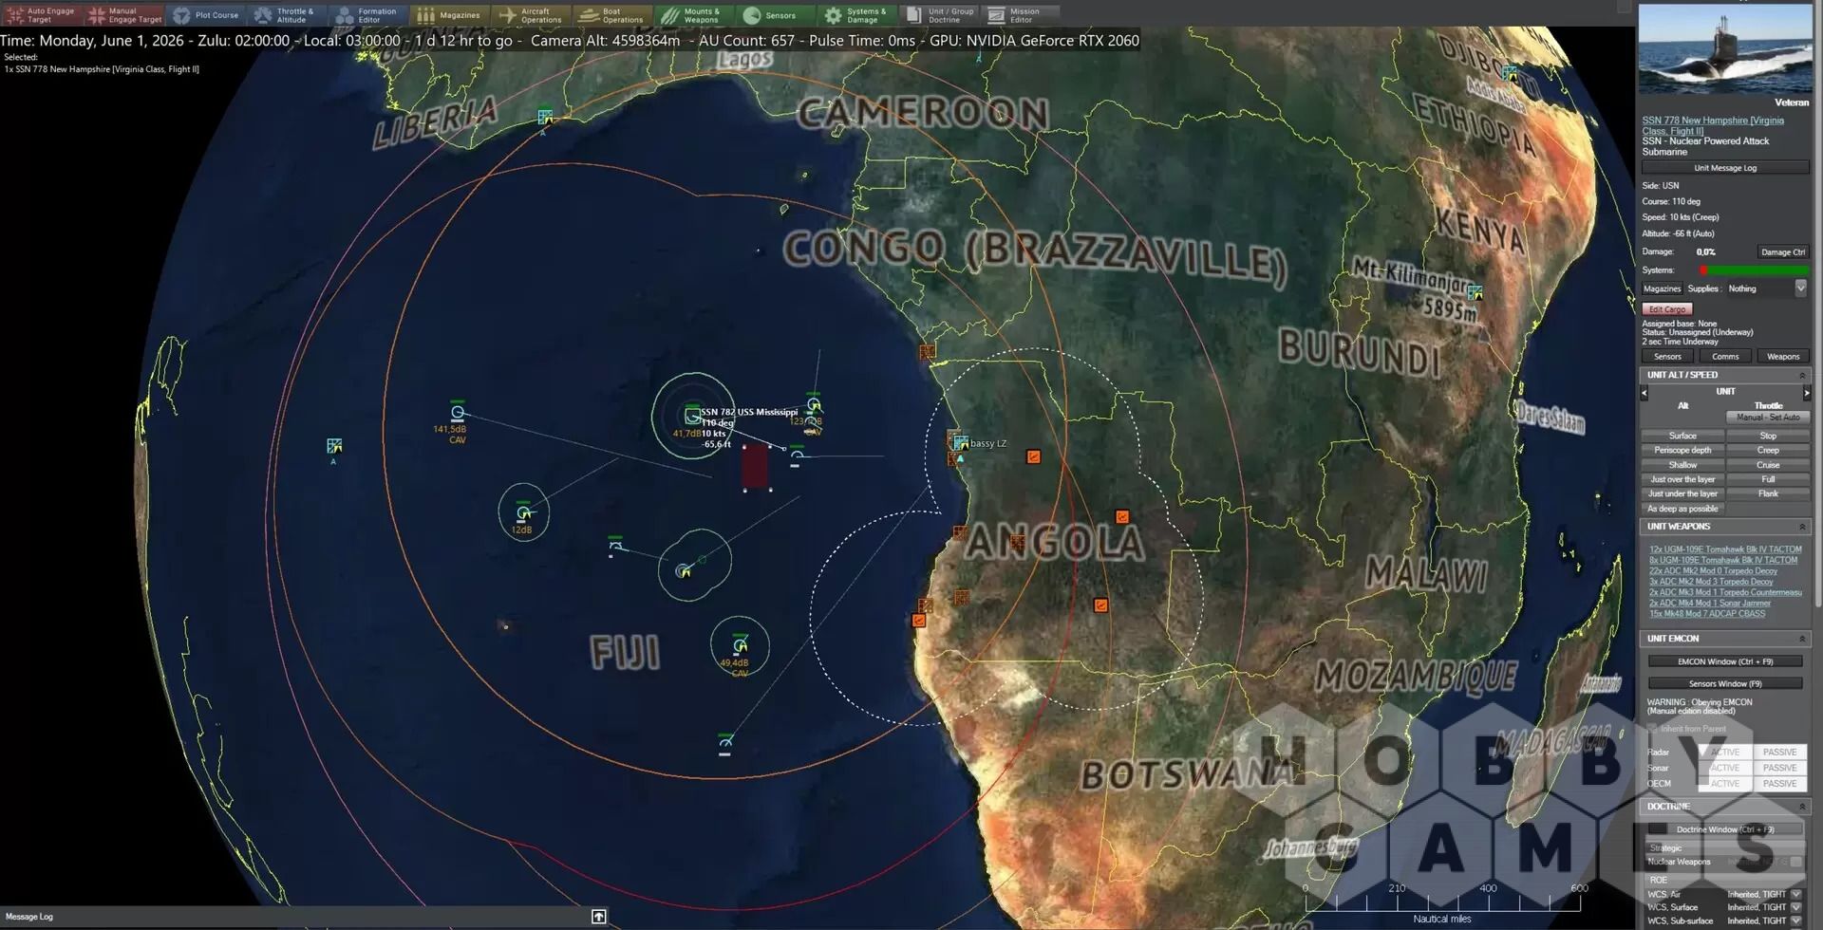1823x930 pixels.
Task: Open the Weapons tab in unit panel
Action: click(1783, 357)
